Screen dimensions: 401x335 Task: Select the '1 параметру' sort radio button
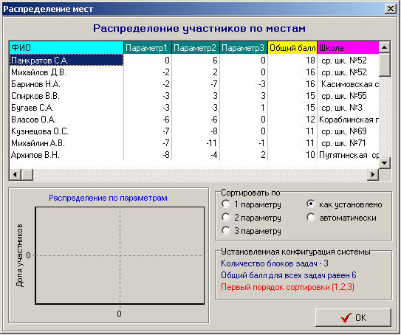click(226, 204)
